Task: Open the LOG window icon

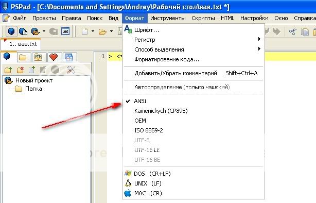Action: tap(65, 31)
